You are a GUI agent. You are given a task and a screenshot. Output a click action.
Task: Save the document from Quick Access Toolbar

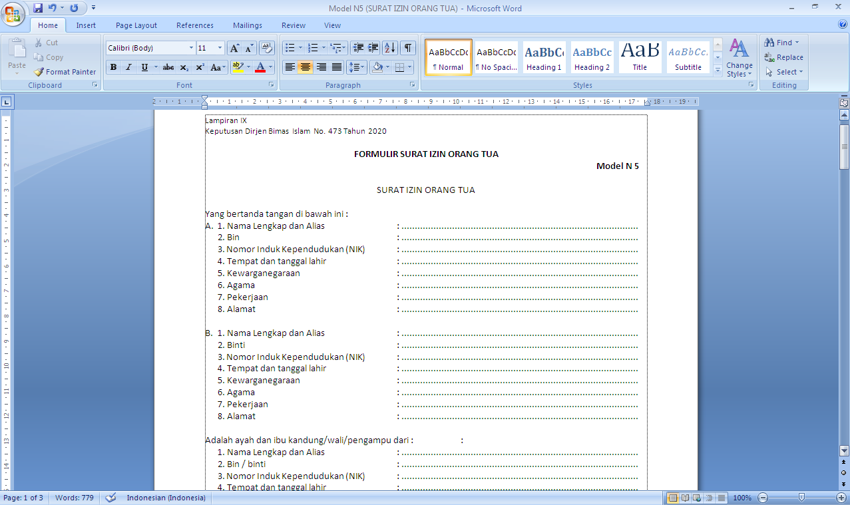[x=38, y=8]
